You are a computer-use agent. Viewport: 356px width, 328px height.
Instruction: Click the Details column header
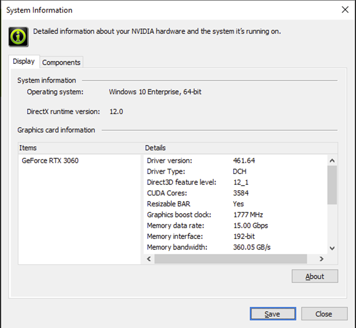240,148
